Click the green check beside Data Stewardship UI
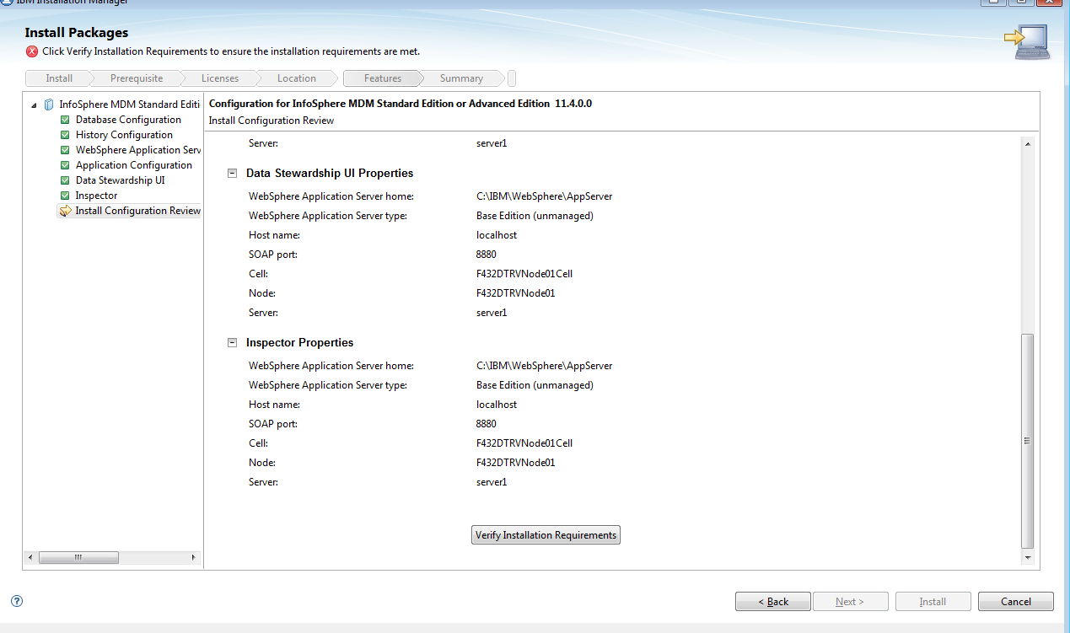1070x633 pixels. [65, 180]
